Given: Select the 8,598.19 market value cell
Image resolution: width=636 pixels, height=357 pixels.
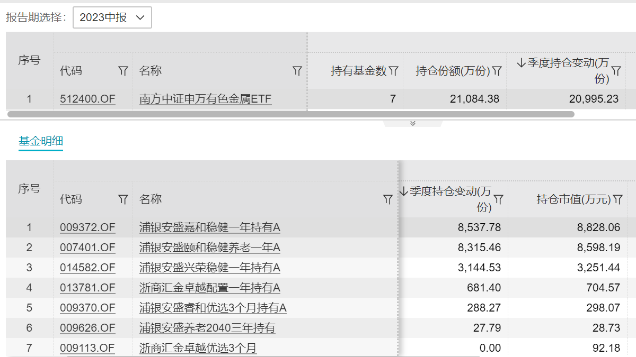Looking at the screenshot, I should click(x=568, y=248).
